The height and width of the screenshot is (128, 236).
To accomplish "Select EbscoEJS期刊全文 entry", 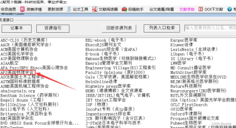I will 103,45.
